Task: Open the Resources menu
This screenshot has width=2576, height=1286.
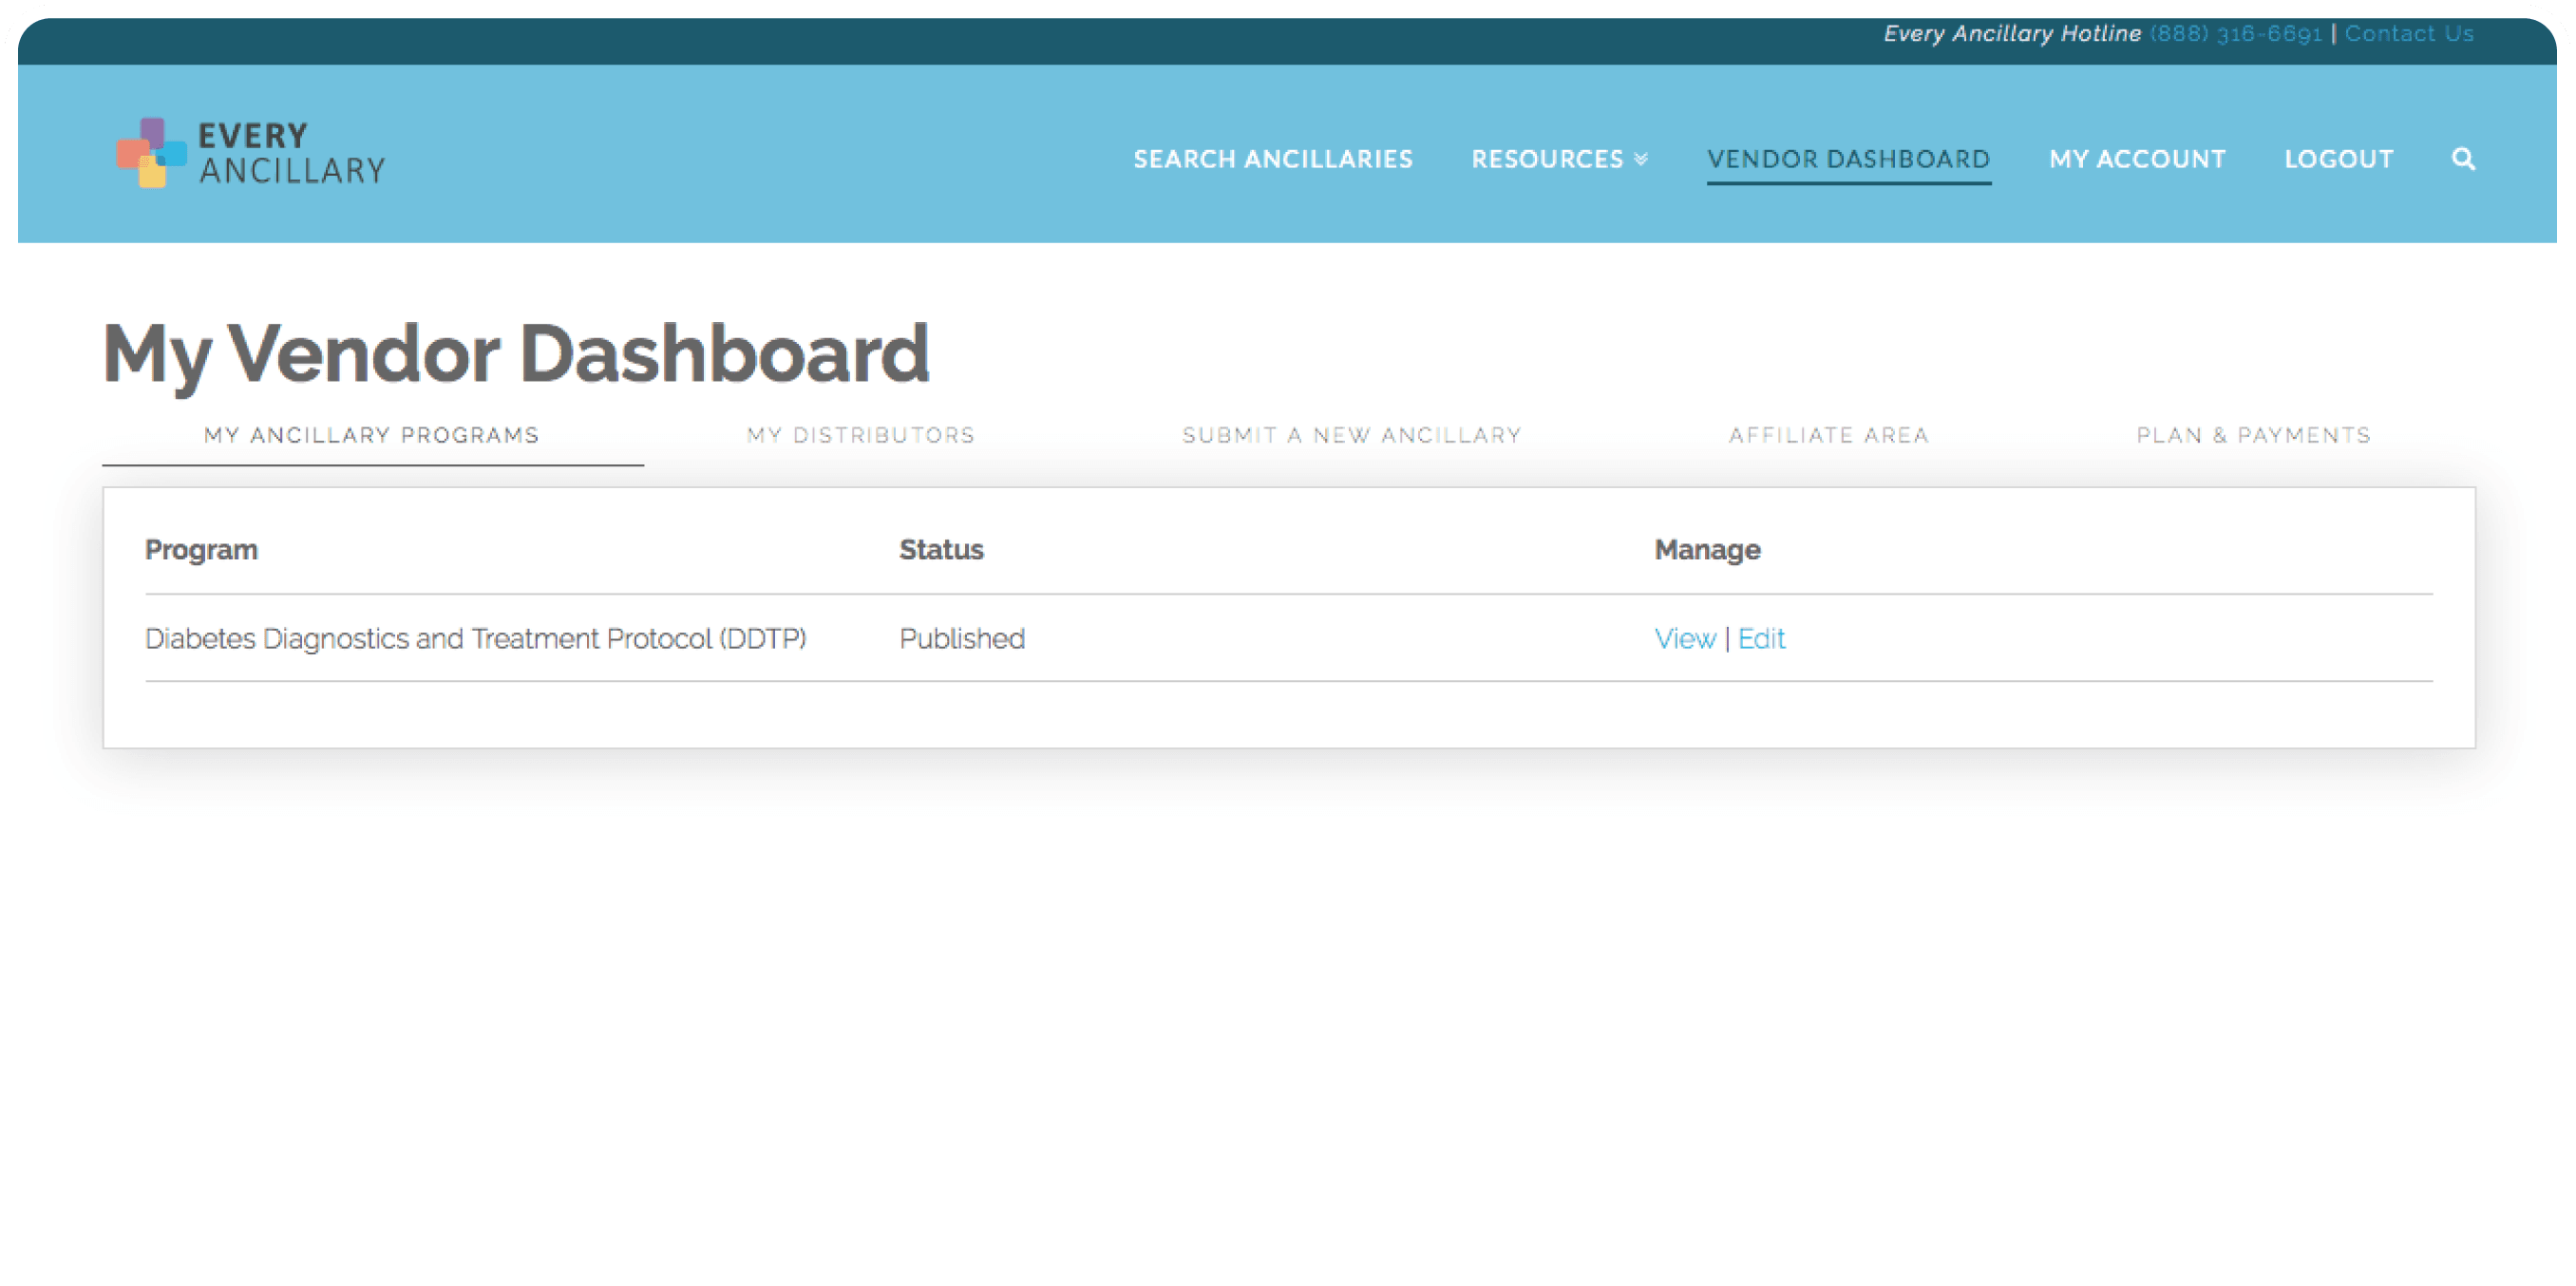Action: (1559, 159)
